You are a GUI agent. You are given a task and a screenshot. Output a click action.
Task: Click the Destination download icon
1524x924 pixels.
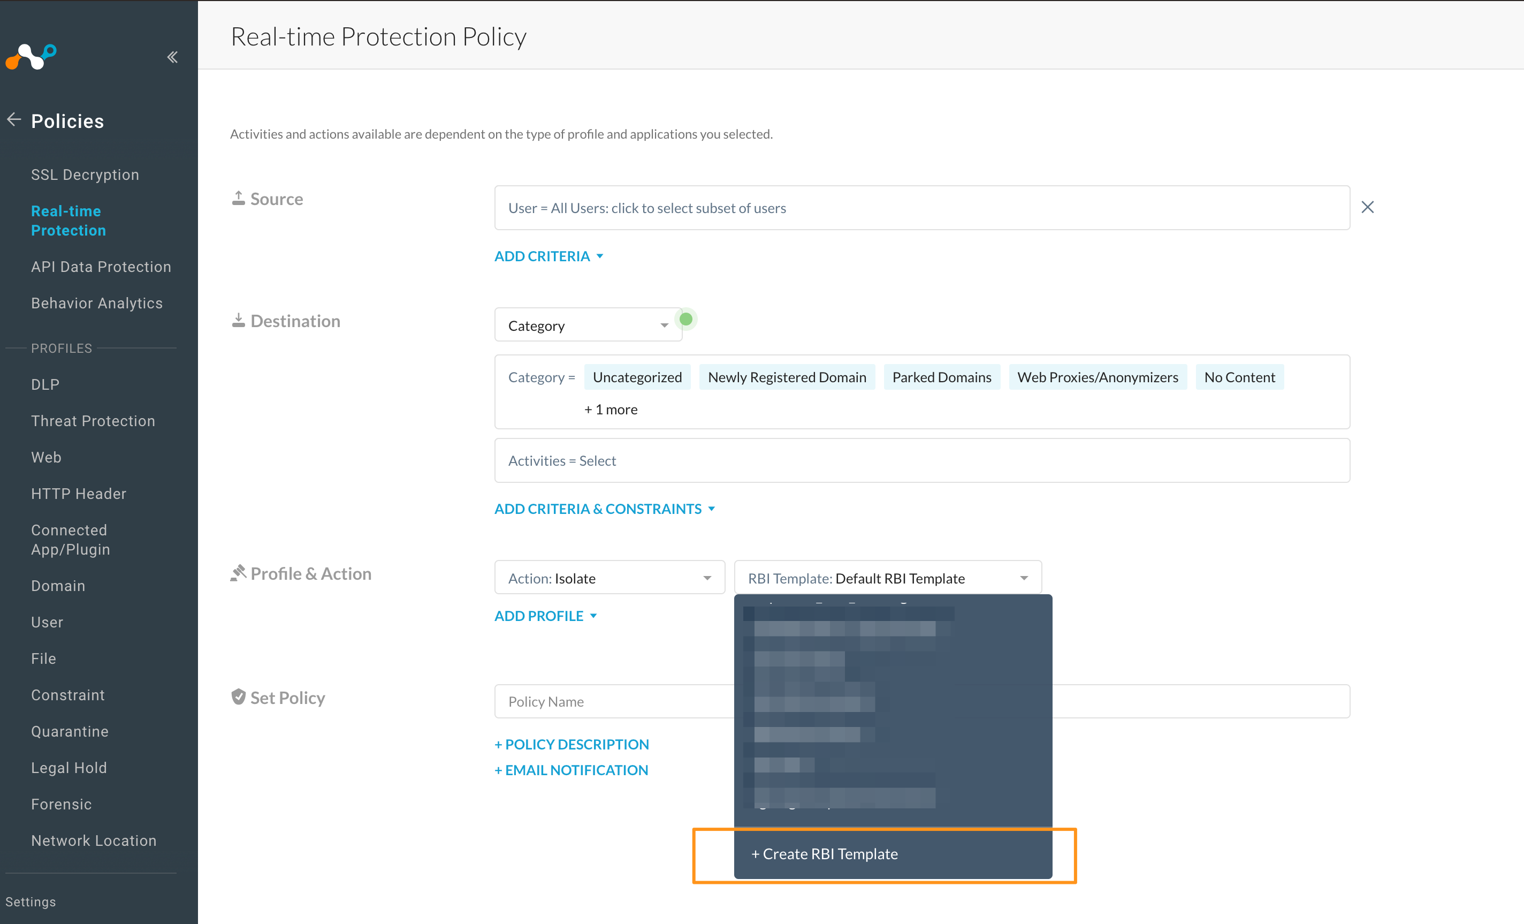[238, 321]
